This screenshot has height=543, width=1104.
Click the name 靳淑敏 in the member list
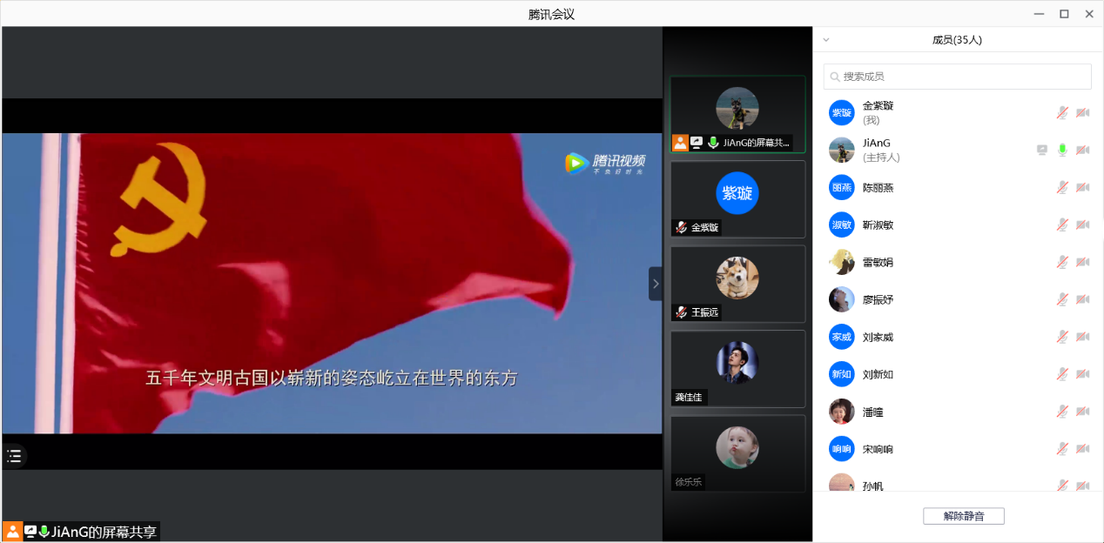pyautogui.click(x=878, y=225)
